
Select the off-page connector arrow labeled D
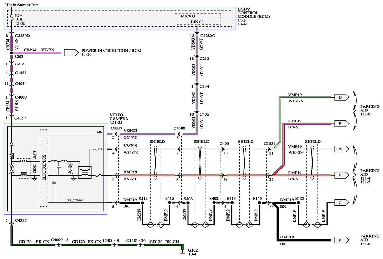342,97
